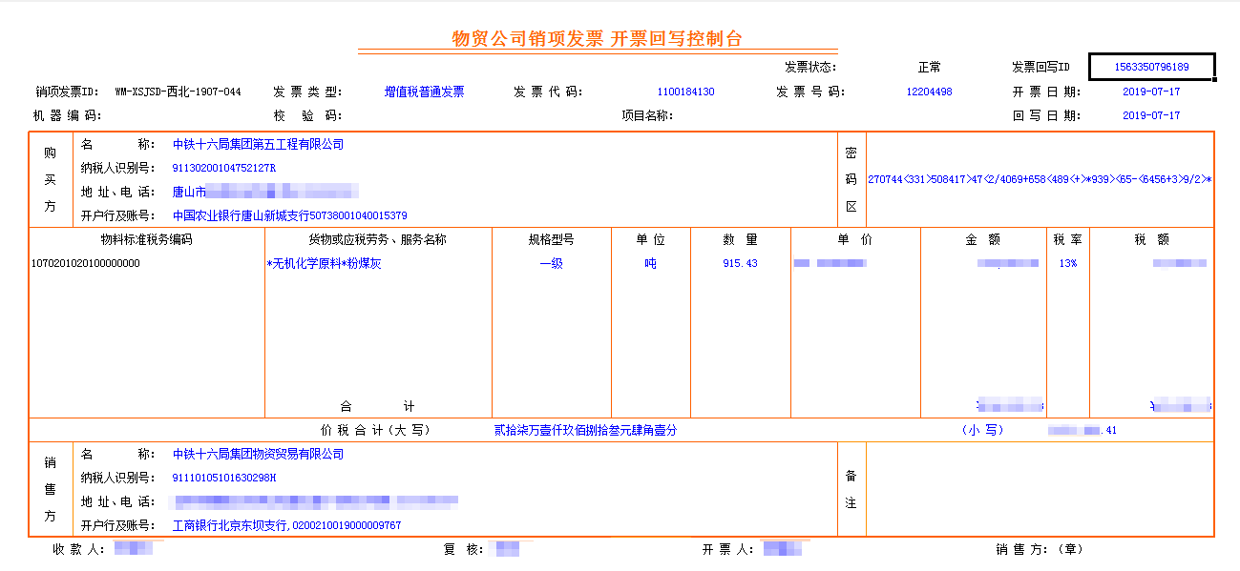Click the 备注 label cell

point(851,489)
